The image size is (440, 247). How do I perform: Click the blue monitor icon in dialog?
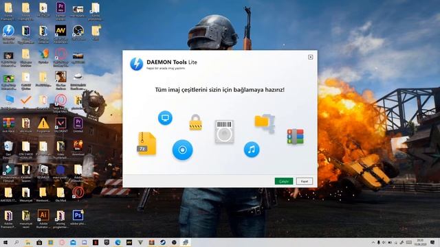165,117
